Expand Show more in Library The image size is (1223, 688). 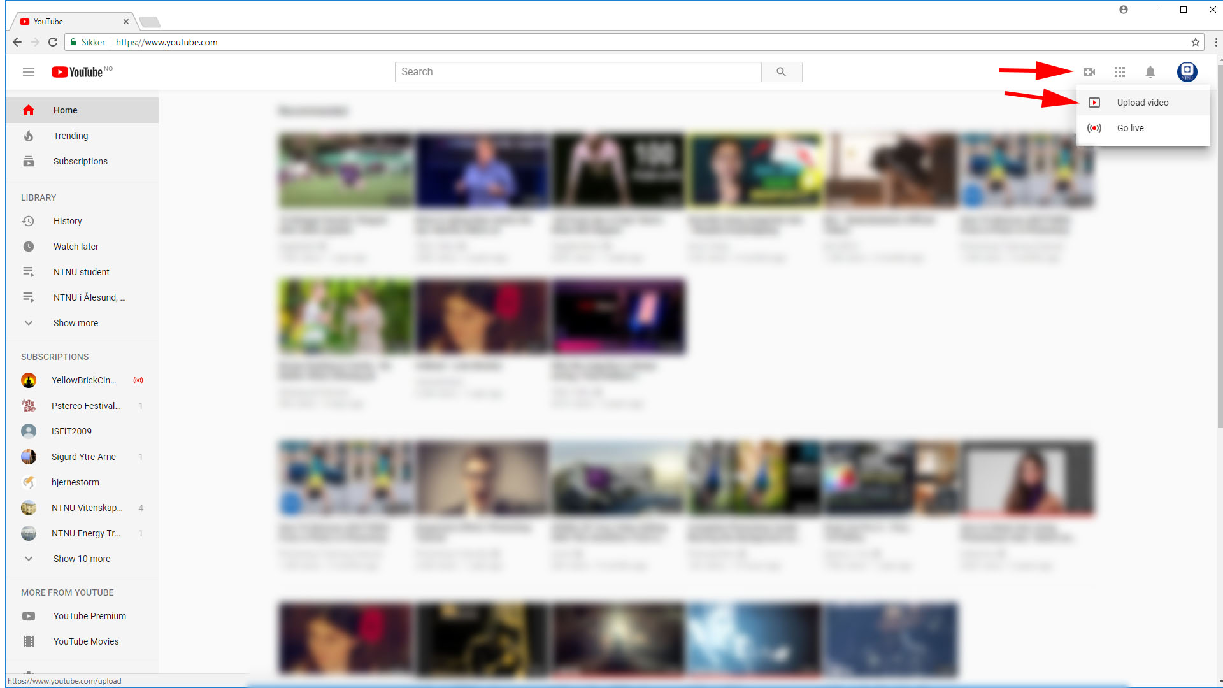click(x=75, y=323)
